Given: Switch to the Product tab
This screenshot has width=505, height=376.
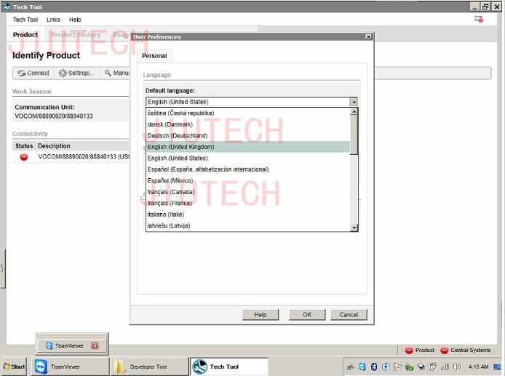Looking at the screenshot, I should [25, 35].
